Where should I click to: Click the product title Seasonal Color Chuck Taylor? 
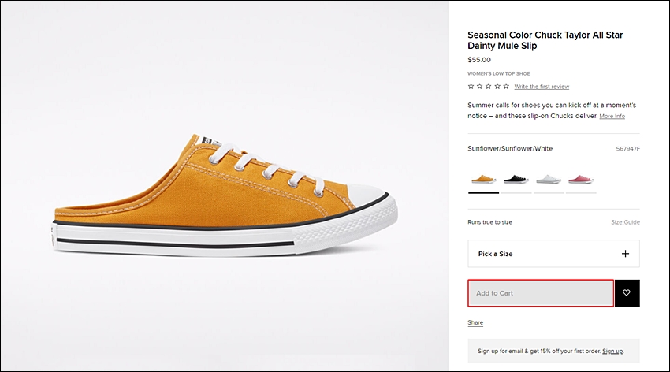point(545,40)
